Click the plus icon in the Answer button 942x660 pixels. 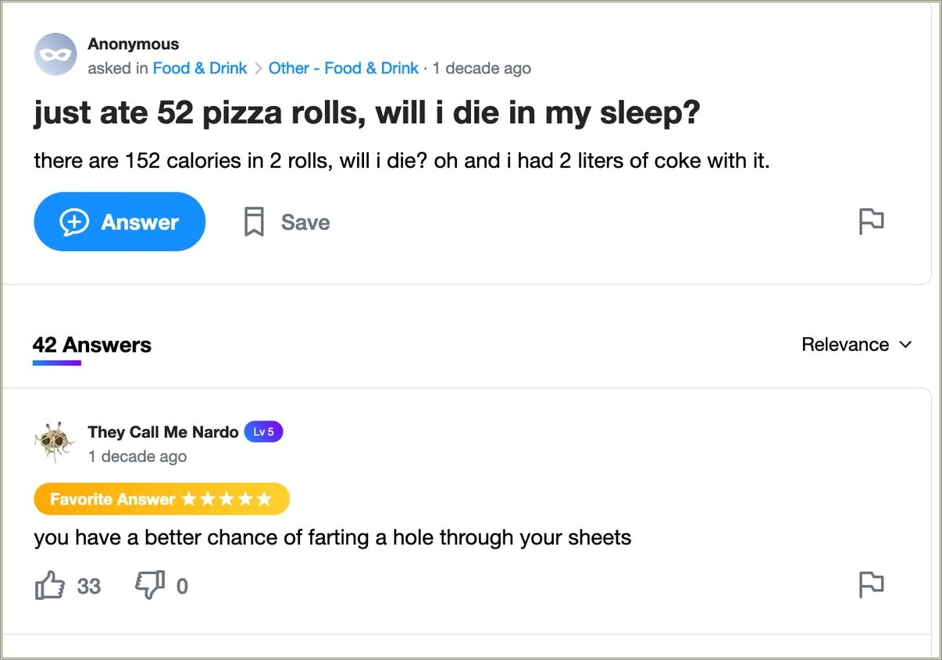[x=74, y=222]
